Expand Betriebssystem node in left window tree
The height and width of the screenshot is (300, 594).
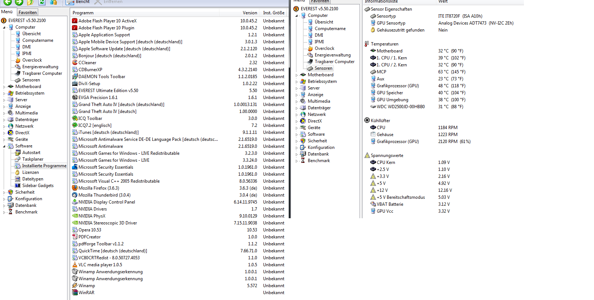click(x=4, y=94)
